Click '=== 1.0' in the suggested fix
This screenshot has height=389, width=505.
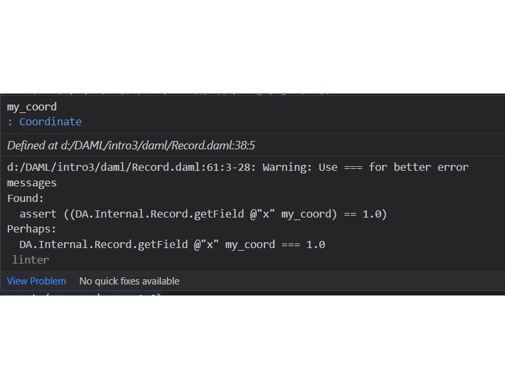coord(303,244)
